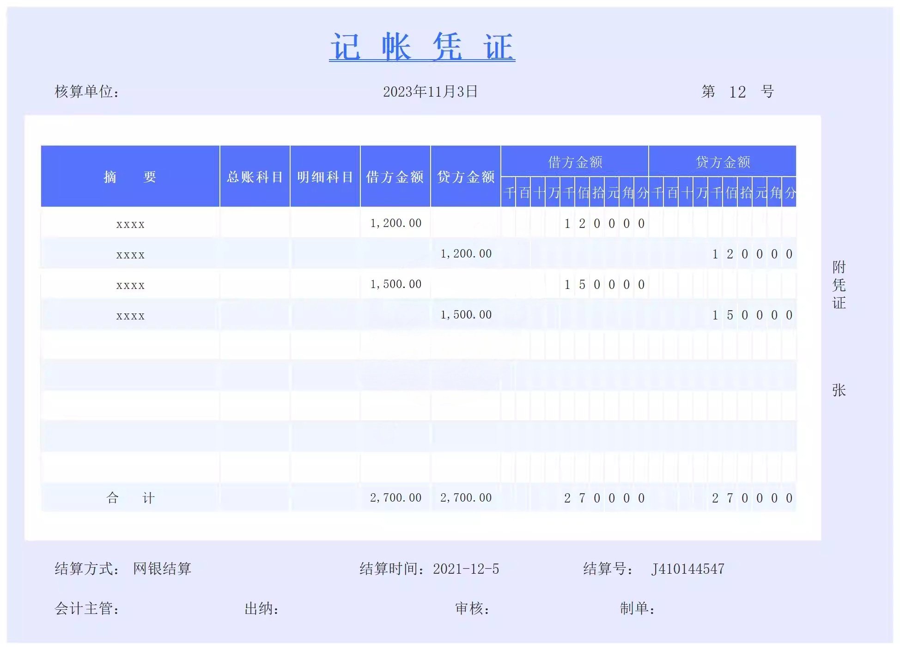Screen dimensions: 900x650
Task: Click the 出纳 signature field
Action: point(261,608)
